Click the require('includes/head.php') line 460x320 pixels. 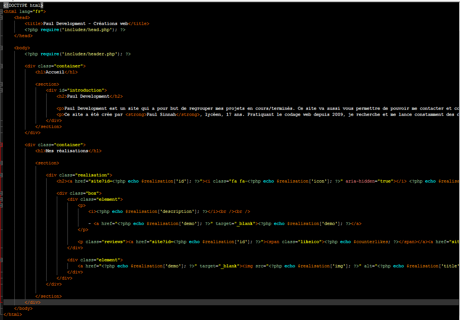pyautogui.click(x=75, y=30)
